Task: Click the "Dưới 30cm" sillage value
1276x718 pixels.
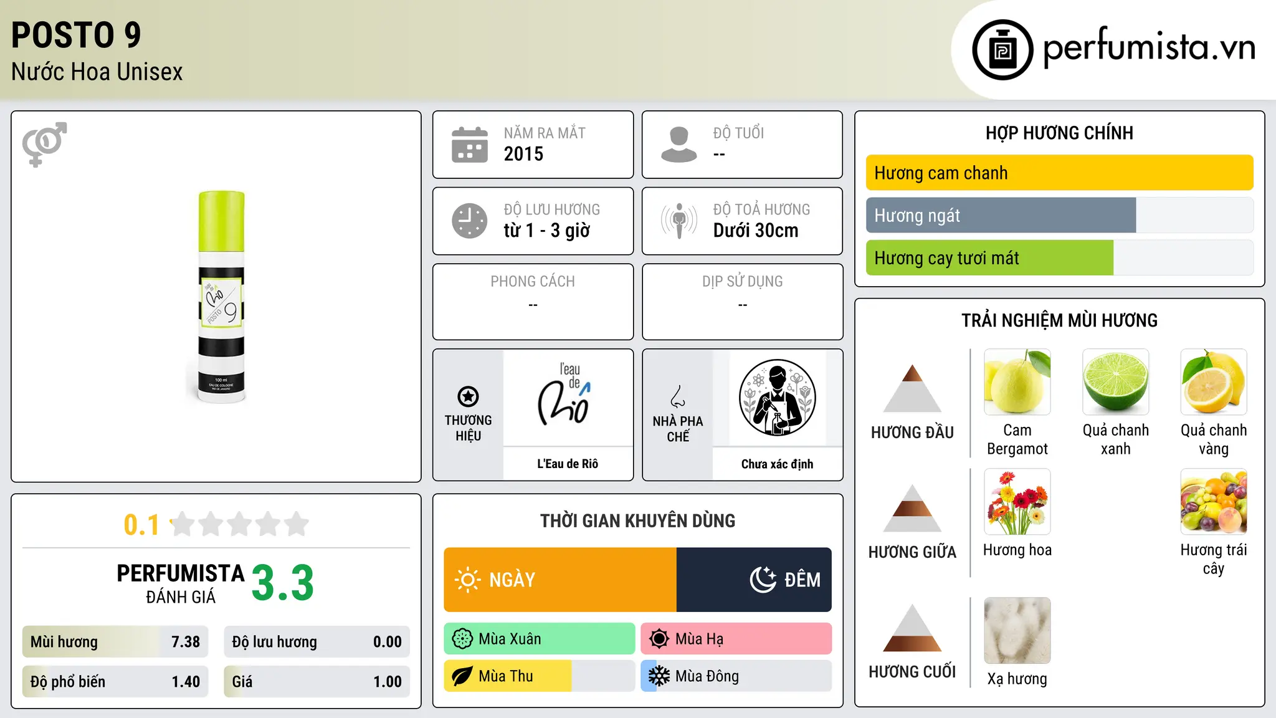Action: 756,231
